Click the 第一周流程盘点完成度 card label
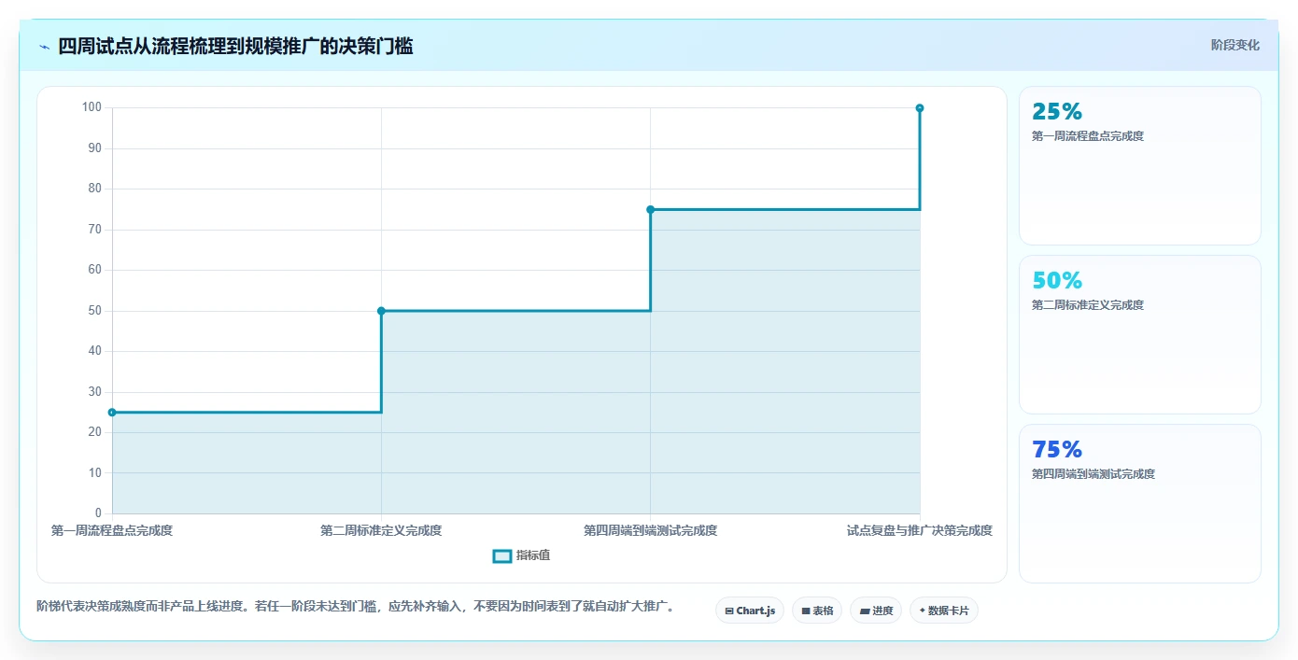 (x=1088, y=136)
